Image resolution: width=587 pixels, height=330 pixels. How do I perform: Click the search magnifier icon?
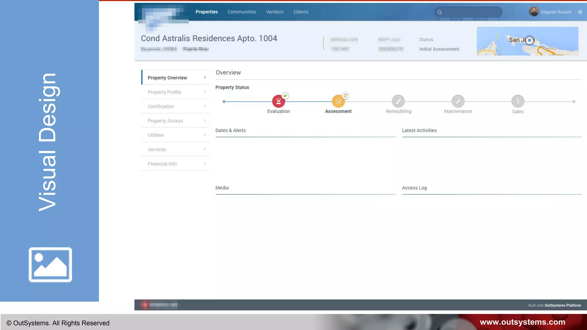click(440, 12)
